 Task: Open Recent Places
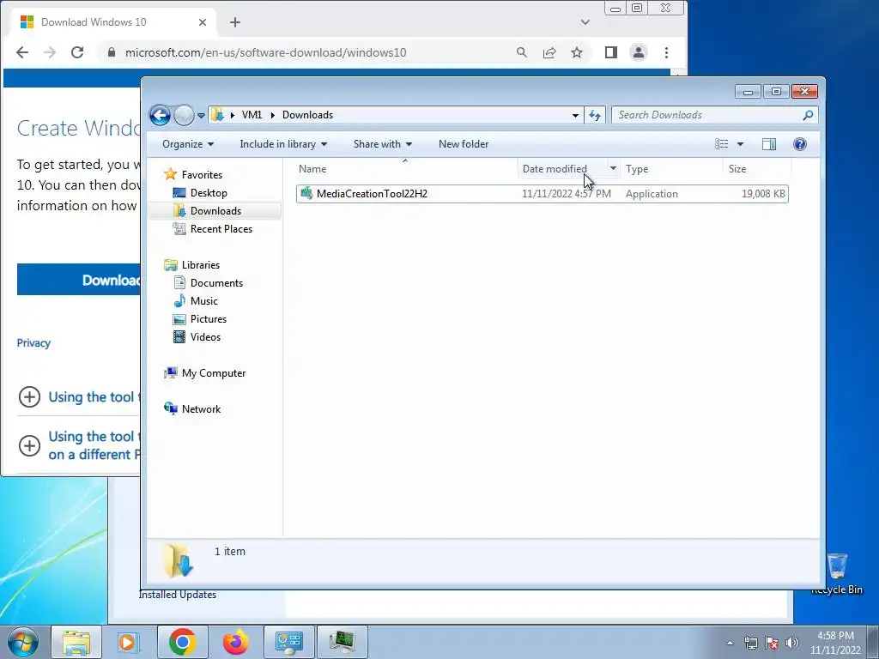(x=221, y=228)
